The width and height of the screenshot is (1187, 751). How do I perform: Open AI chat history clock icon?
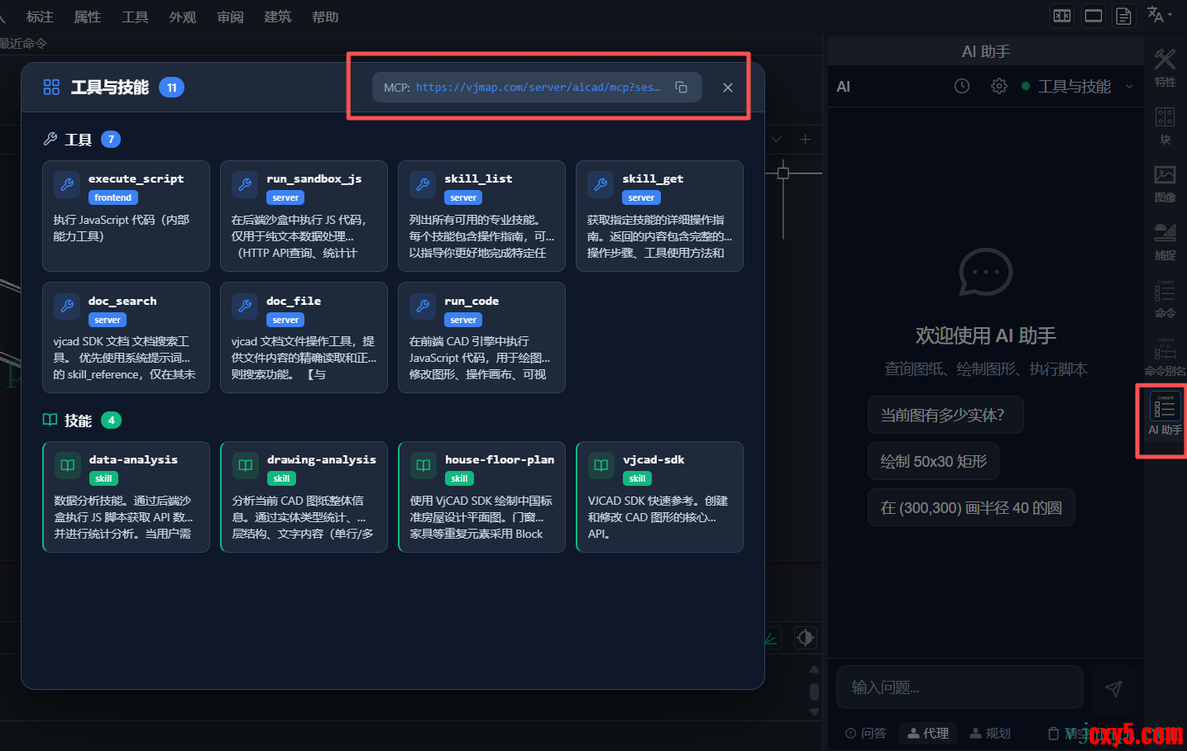[x=961, y=86]
